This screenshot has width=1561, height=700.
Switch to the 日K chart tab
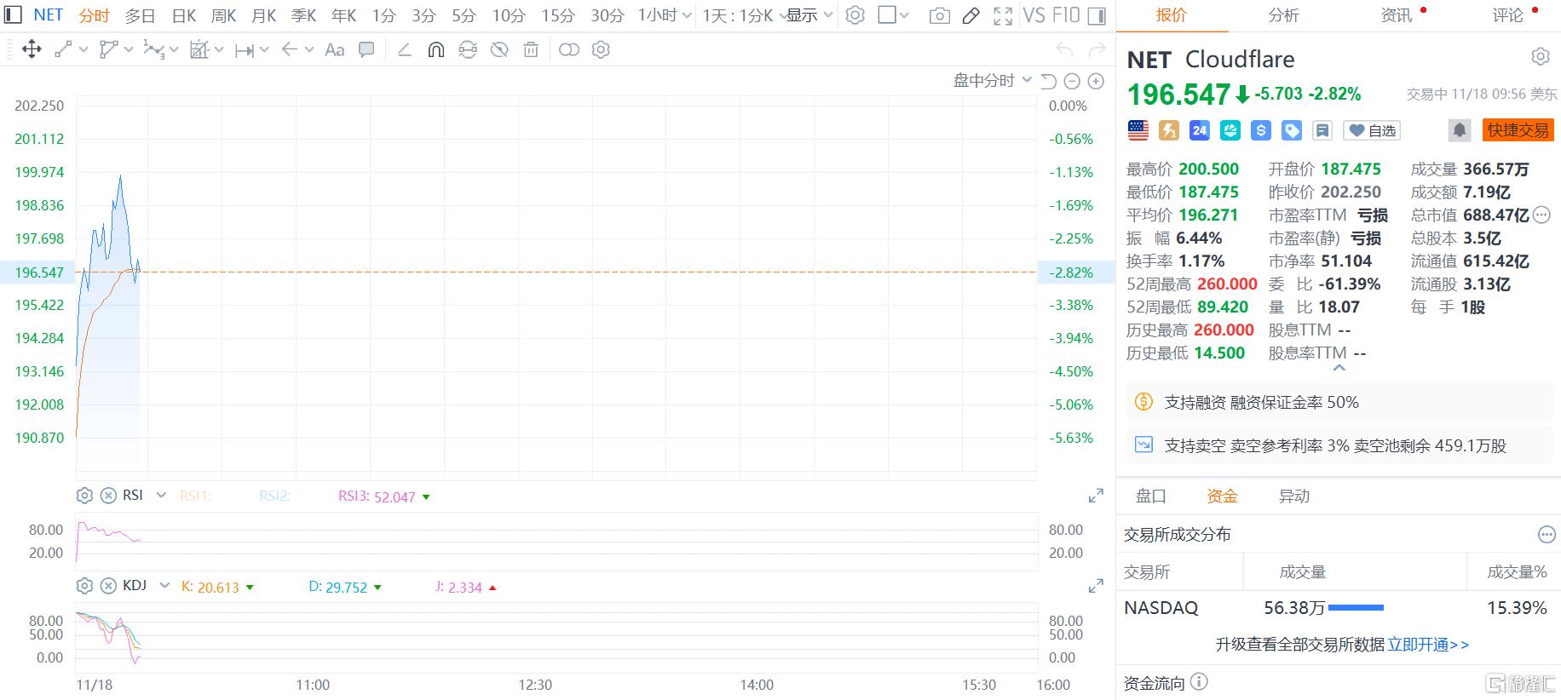click(183, 15)
